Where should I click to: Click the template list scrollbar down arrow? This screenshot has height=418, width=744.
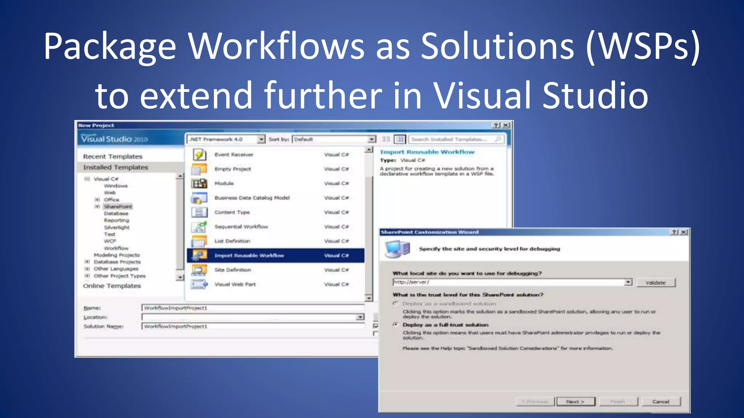(x=369, y=298)
